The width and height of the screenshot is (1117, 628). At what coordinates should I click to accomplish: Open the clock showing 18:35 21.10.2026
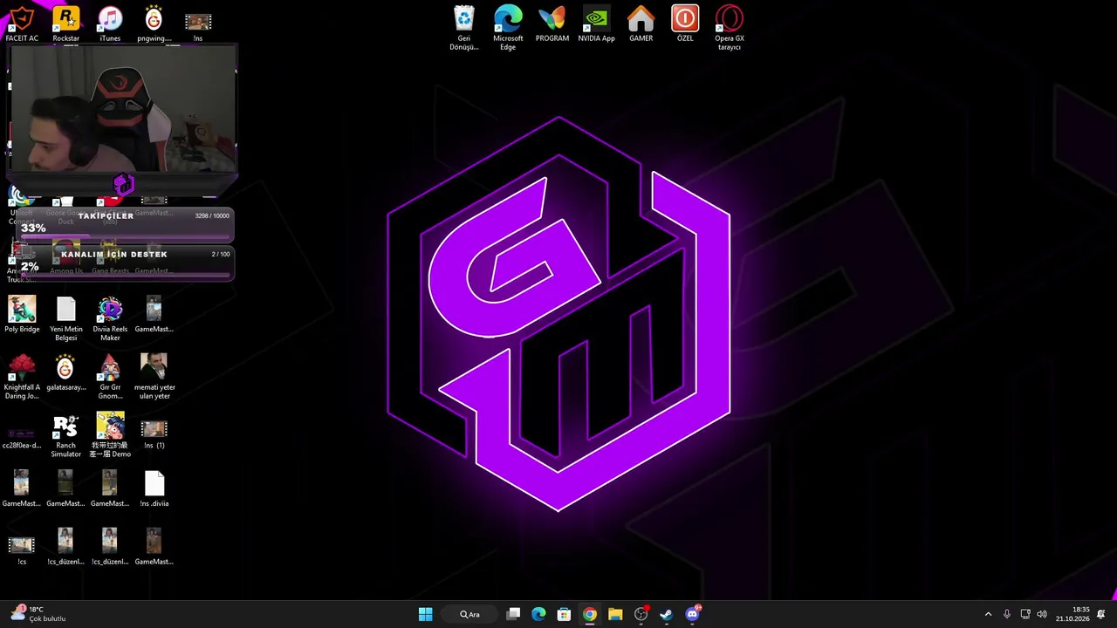1072,614
